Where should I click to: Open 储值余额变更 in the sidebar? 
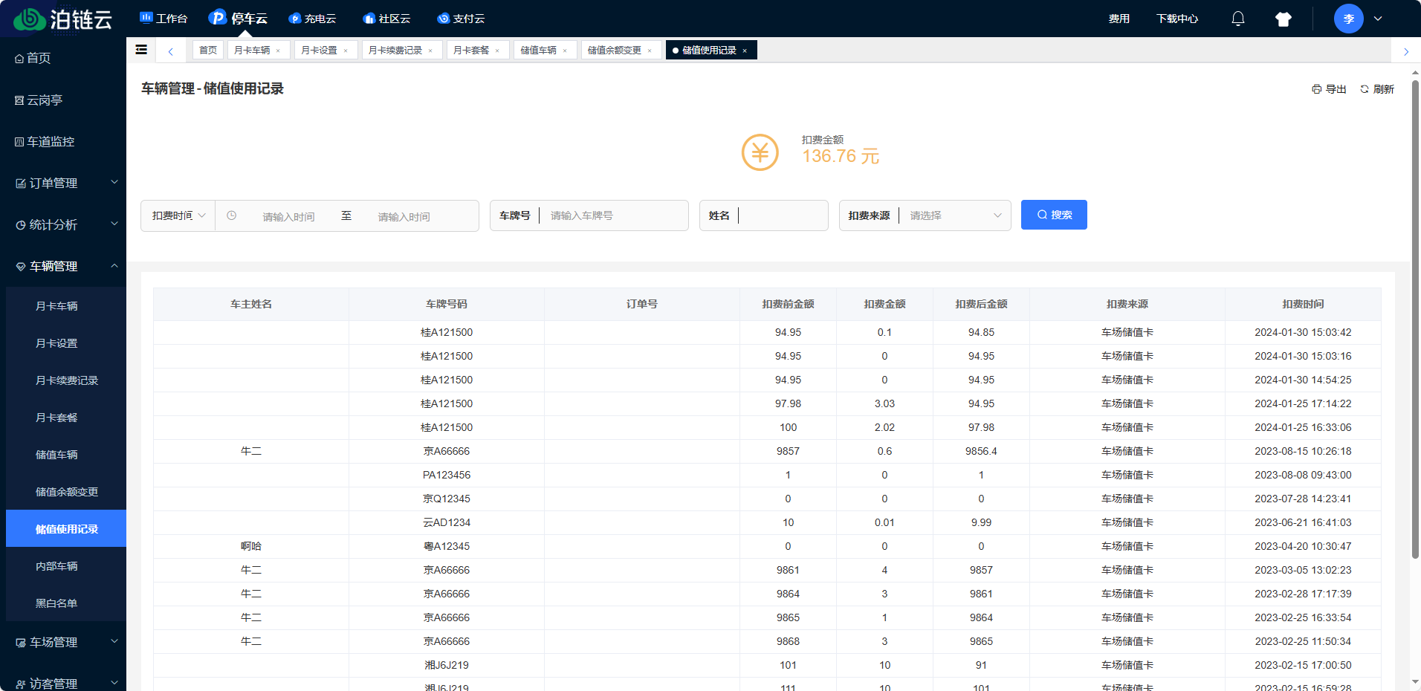coord(66,492)
